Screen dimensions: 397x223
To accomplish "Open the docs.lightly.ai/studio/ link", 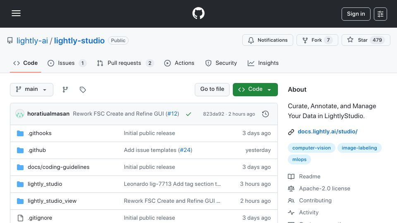I will (x=328, y=131).
